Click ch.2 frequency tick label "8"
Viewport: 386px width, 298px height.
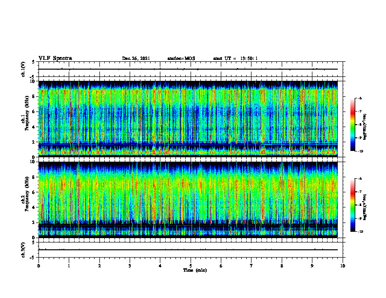click(34, 177)
